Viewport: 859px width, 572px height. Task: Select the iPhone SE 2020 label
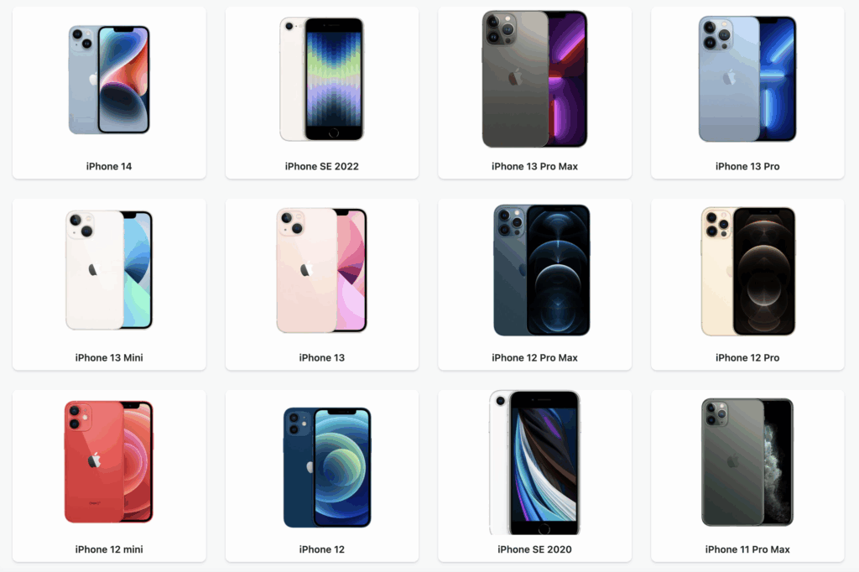point(534,549)
